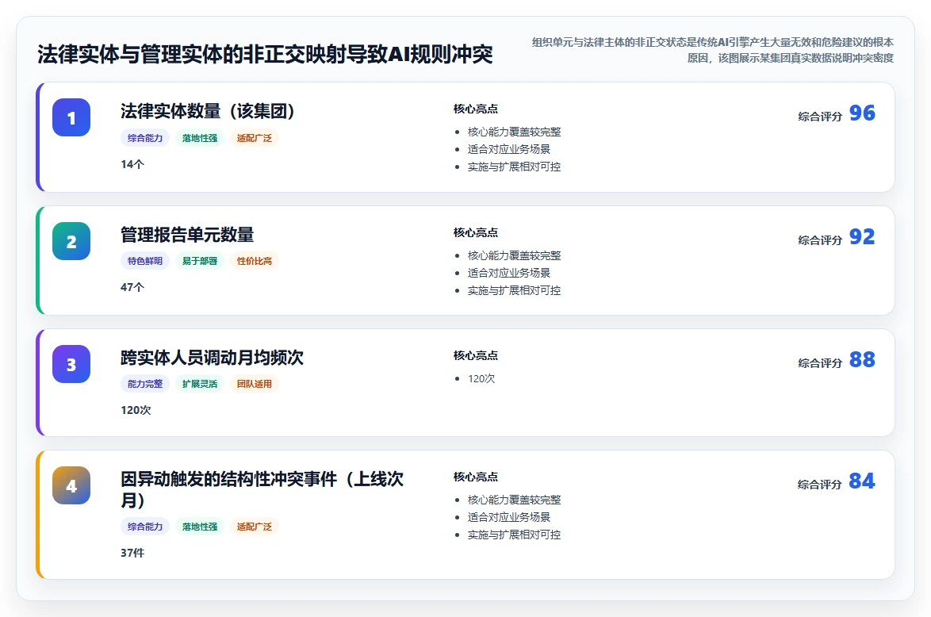Click 适合对应业务场景 in the 管理报告单元数量 card

(x=509, y=273)
